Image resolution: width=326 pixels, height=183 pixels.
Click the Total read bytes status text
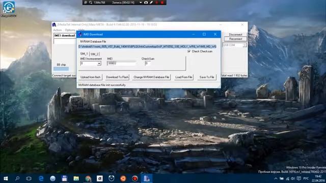[x=234, y=76]
